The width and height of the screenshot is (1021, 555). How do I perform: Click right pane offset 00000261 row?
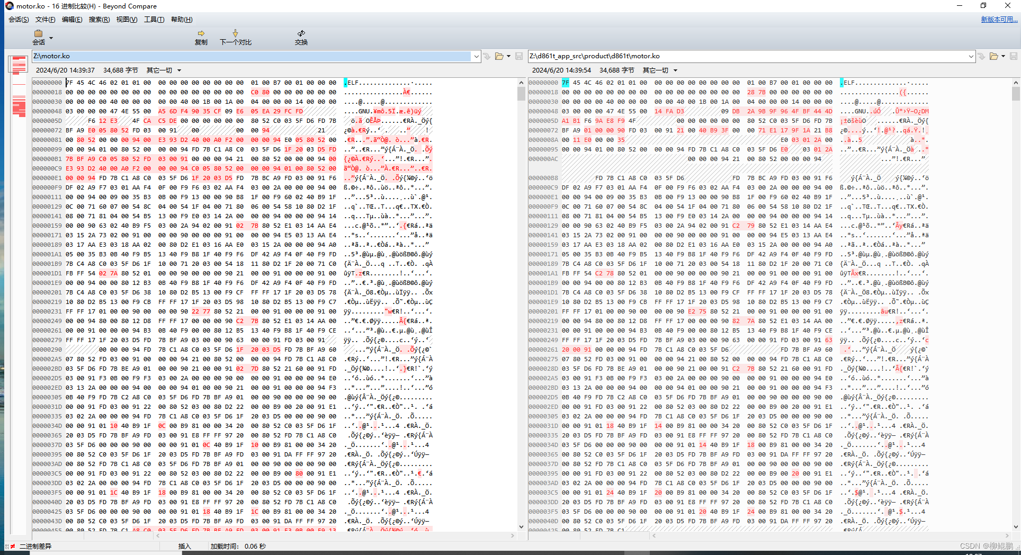pos(729,350)
